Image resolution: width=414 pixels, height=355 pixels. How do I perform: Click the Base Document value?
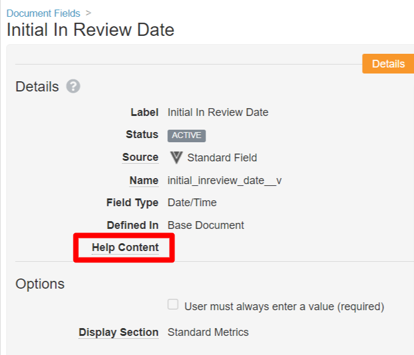pos(206,225)
